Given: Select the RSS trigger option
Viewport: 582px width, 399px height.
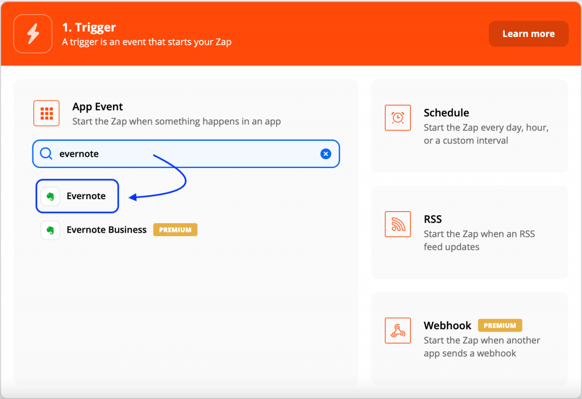Looking at the screenshot, I should [469, 232].
